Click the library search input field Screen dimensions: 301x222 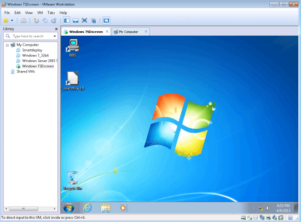tap(31, 36)
